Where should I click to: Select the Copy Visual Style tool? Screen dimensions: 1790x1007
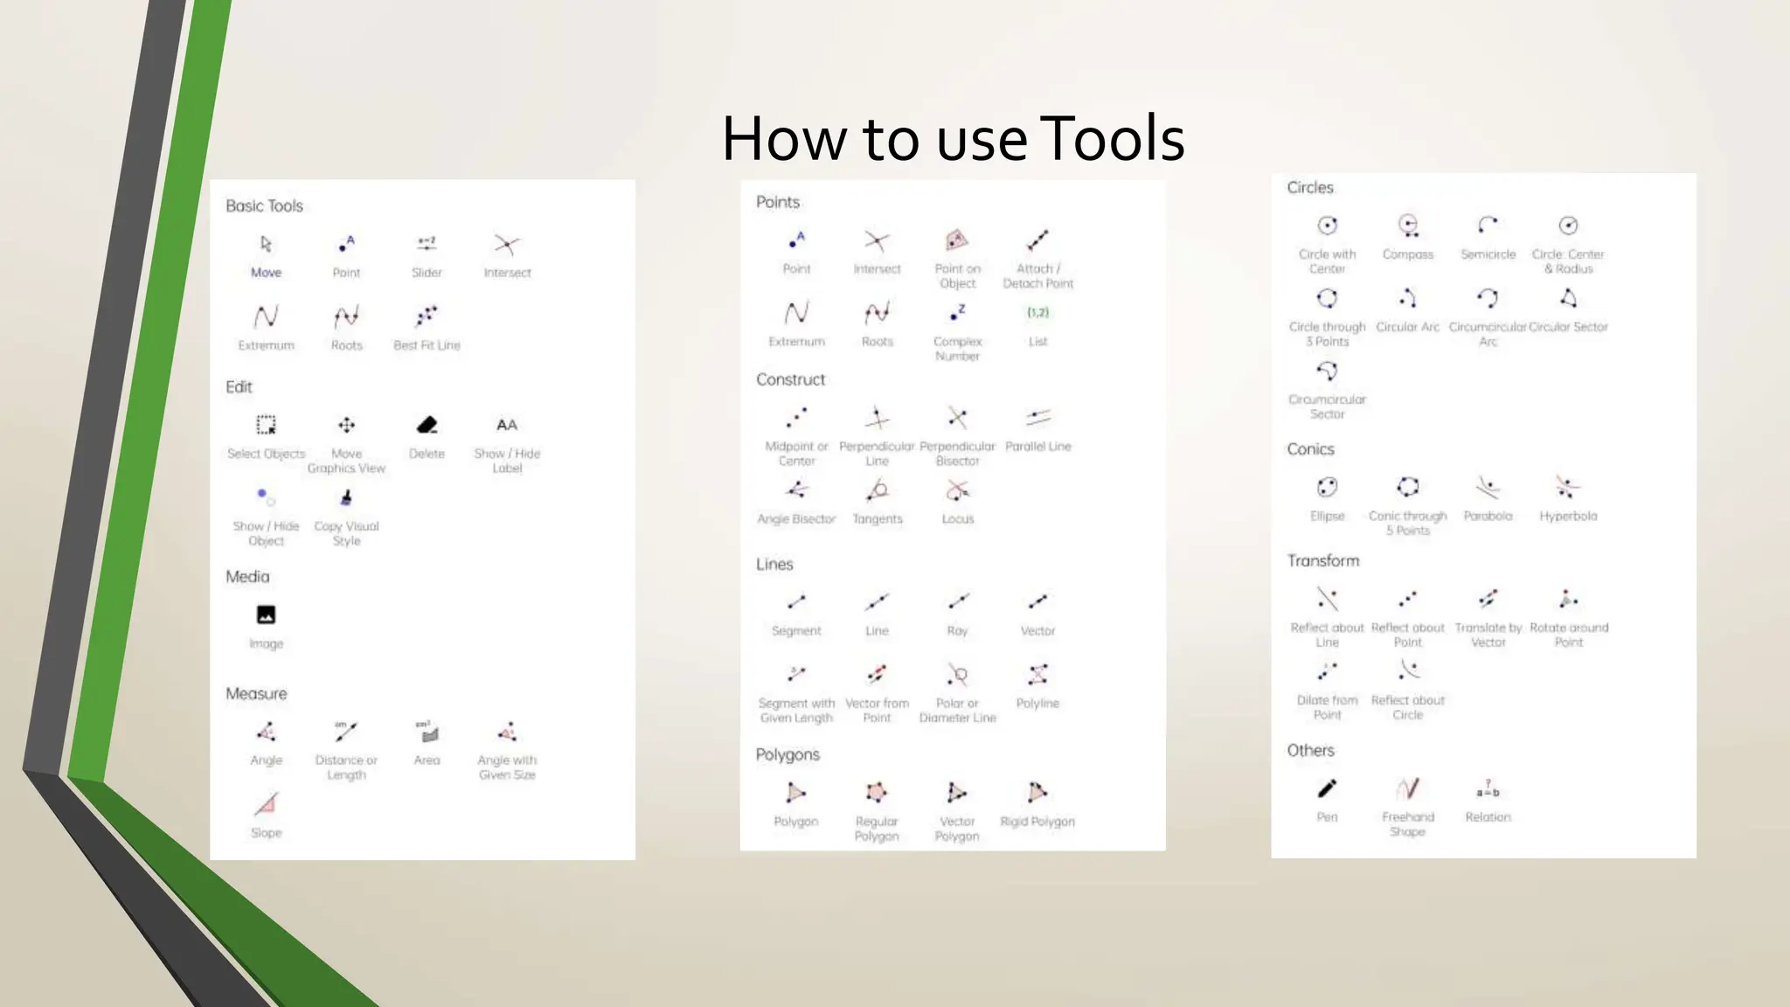click(x=346, y=498)
